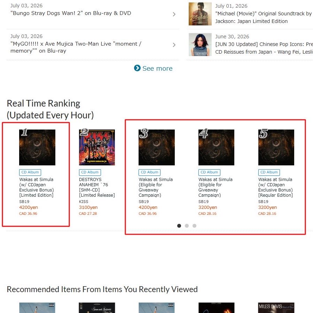The height and width of the screenshot is (313, 313).
Task: Click the KISS artist name
Action: point(84,202)
